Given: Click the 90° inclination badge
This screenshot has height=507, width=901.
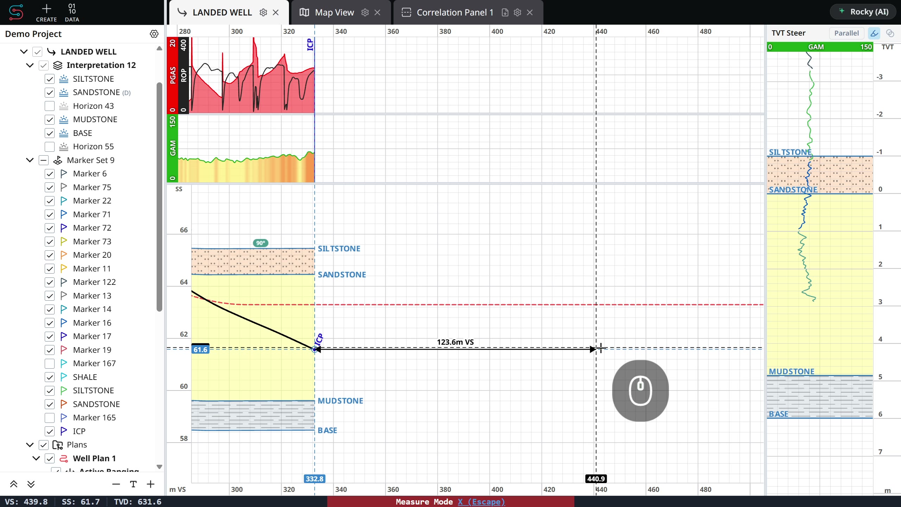Looking at the screenshot, I should click(x=260, y=243).
